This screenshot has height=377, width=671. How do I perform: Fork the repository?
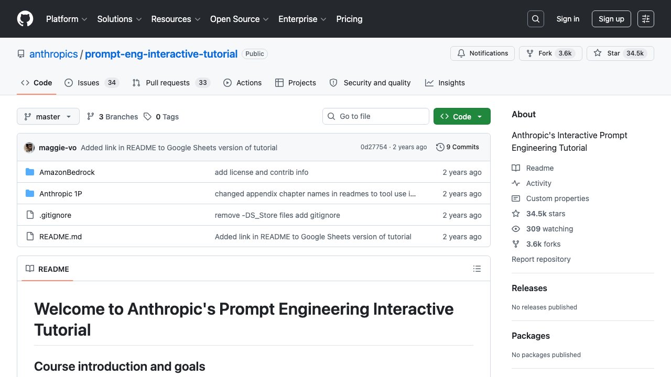[x=550, y=53]
